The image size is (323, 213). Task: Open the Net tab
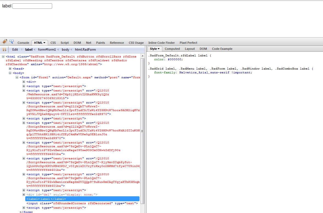(x=88, y=43)
